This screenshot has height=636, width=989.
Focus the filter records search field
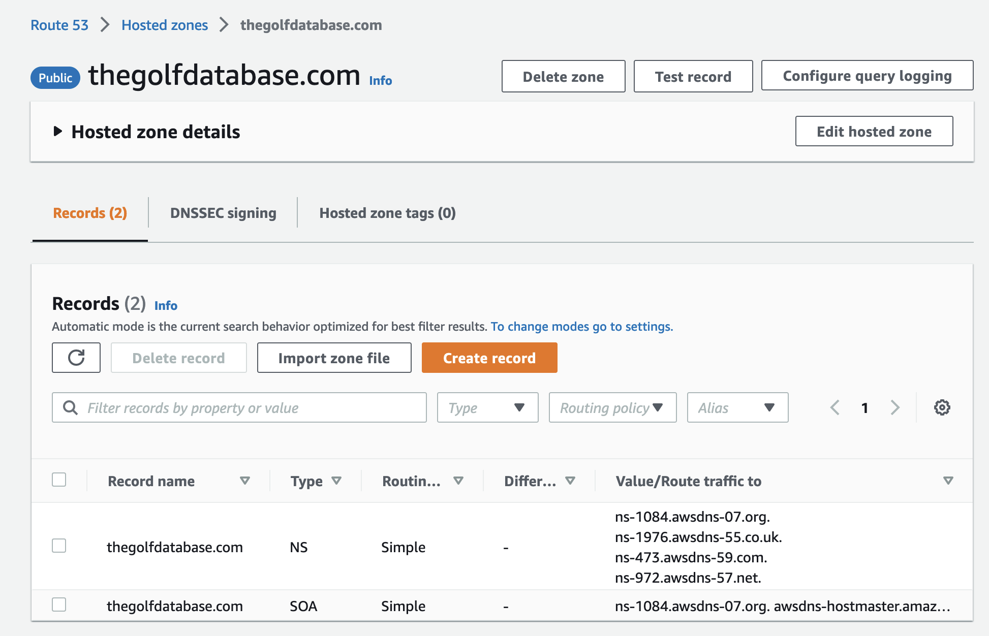tap(249, 407)
